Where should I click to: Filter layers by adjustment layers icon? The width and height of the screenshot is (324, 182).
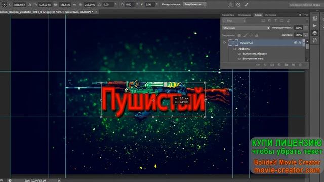(x=269, y=21)
